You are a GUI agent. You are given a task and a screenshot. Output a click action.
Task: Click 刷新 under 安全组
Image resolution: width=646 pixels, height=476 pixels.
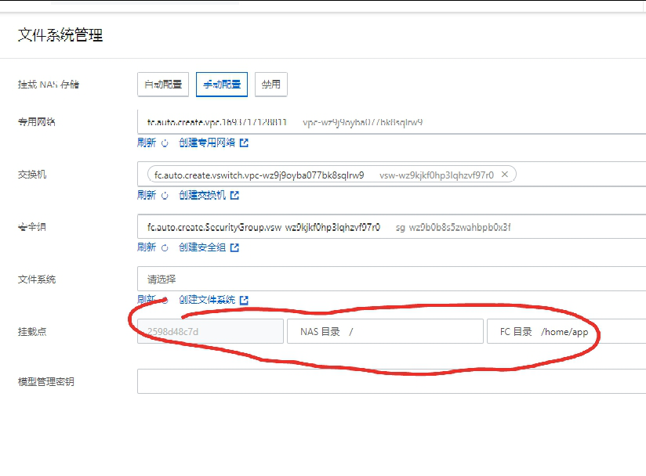point(147,247)
